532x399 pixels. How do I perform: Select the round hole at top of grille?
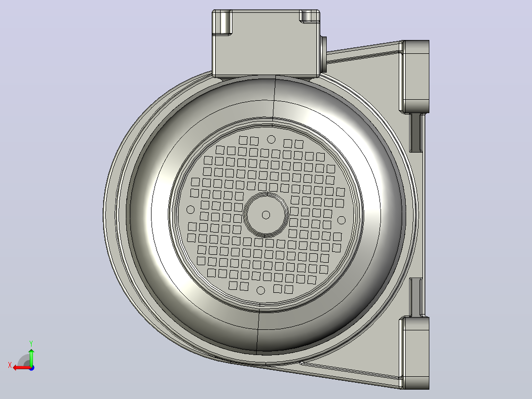pos(271,139)
